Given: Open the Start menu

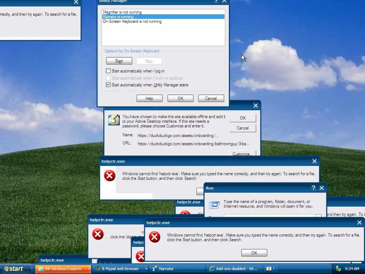Looking at the screenshot, I should (14, 269).
